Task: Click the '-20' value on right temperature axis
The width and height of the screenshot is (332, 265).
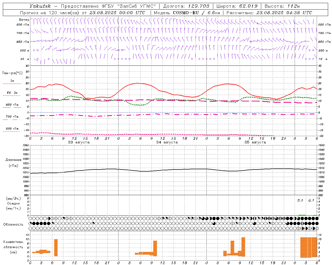Action: tap(321, 136)
